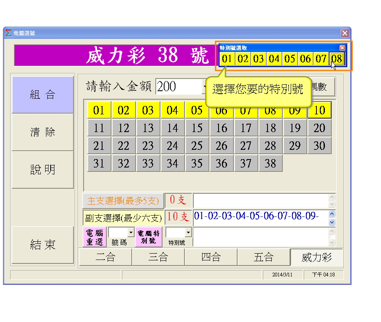Toggle number 03 in main grid
Image resolution: width=381 pixels, height=322 pixels.
pos(148,110)
